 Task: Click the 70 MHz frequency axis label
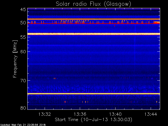click(23, 81)
